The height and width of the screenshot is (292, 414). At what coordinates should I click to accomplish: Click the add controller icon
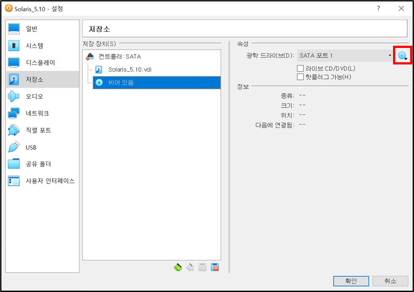click(178, 267)
